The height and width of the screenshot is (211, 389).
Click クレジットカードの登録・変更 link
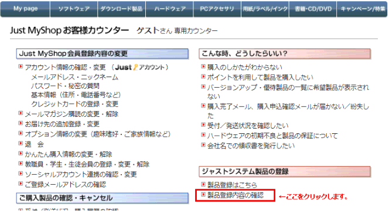pyautogui.click(x=74, y=104)
